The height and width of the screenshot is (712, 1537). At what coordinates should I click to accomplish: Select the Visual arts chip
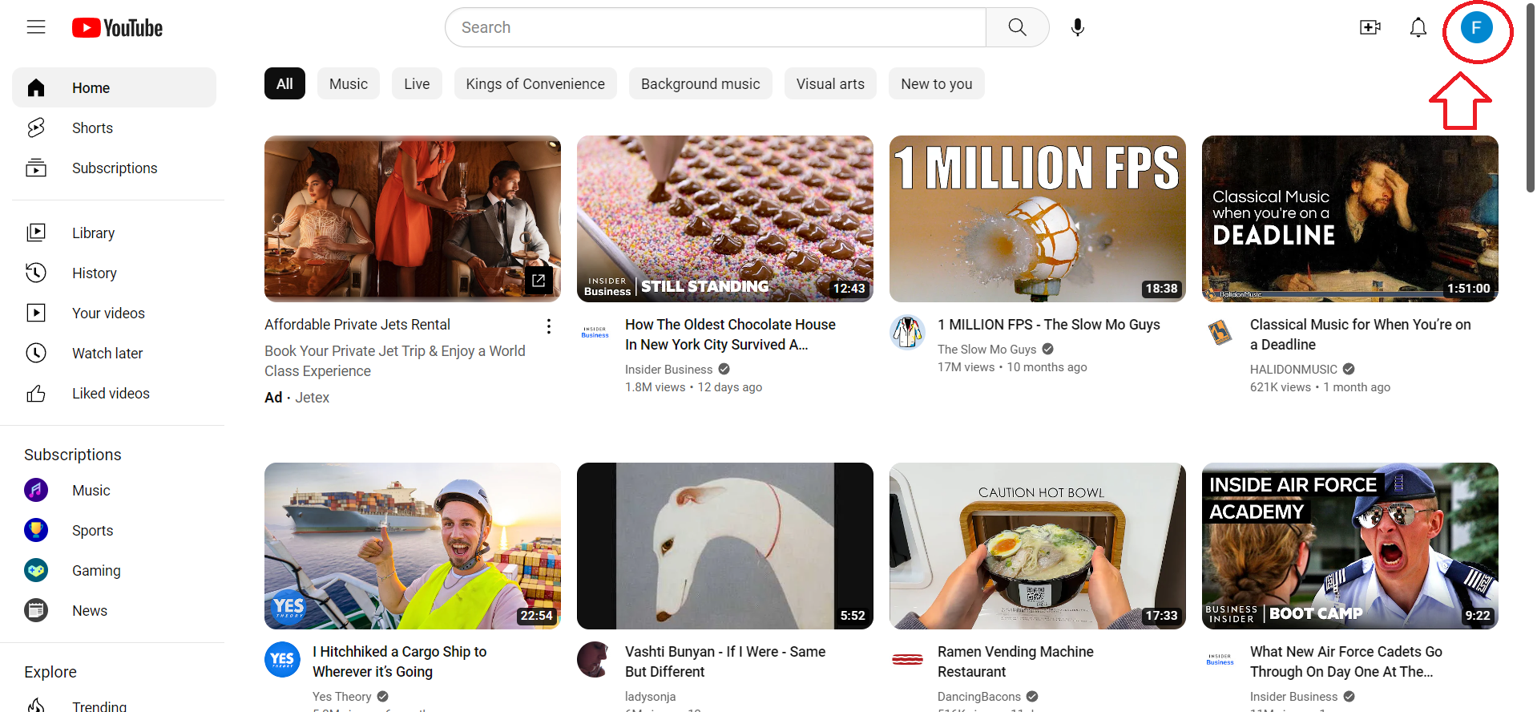(830, 83)
